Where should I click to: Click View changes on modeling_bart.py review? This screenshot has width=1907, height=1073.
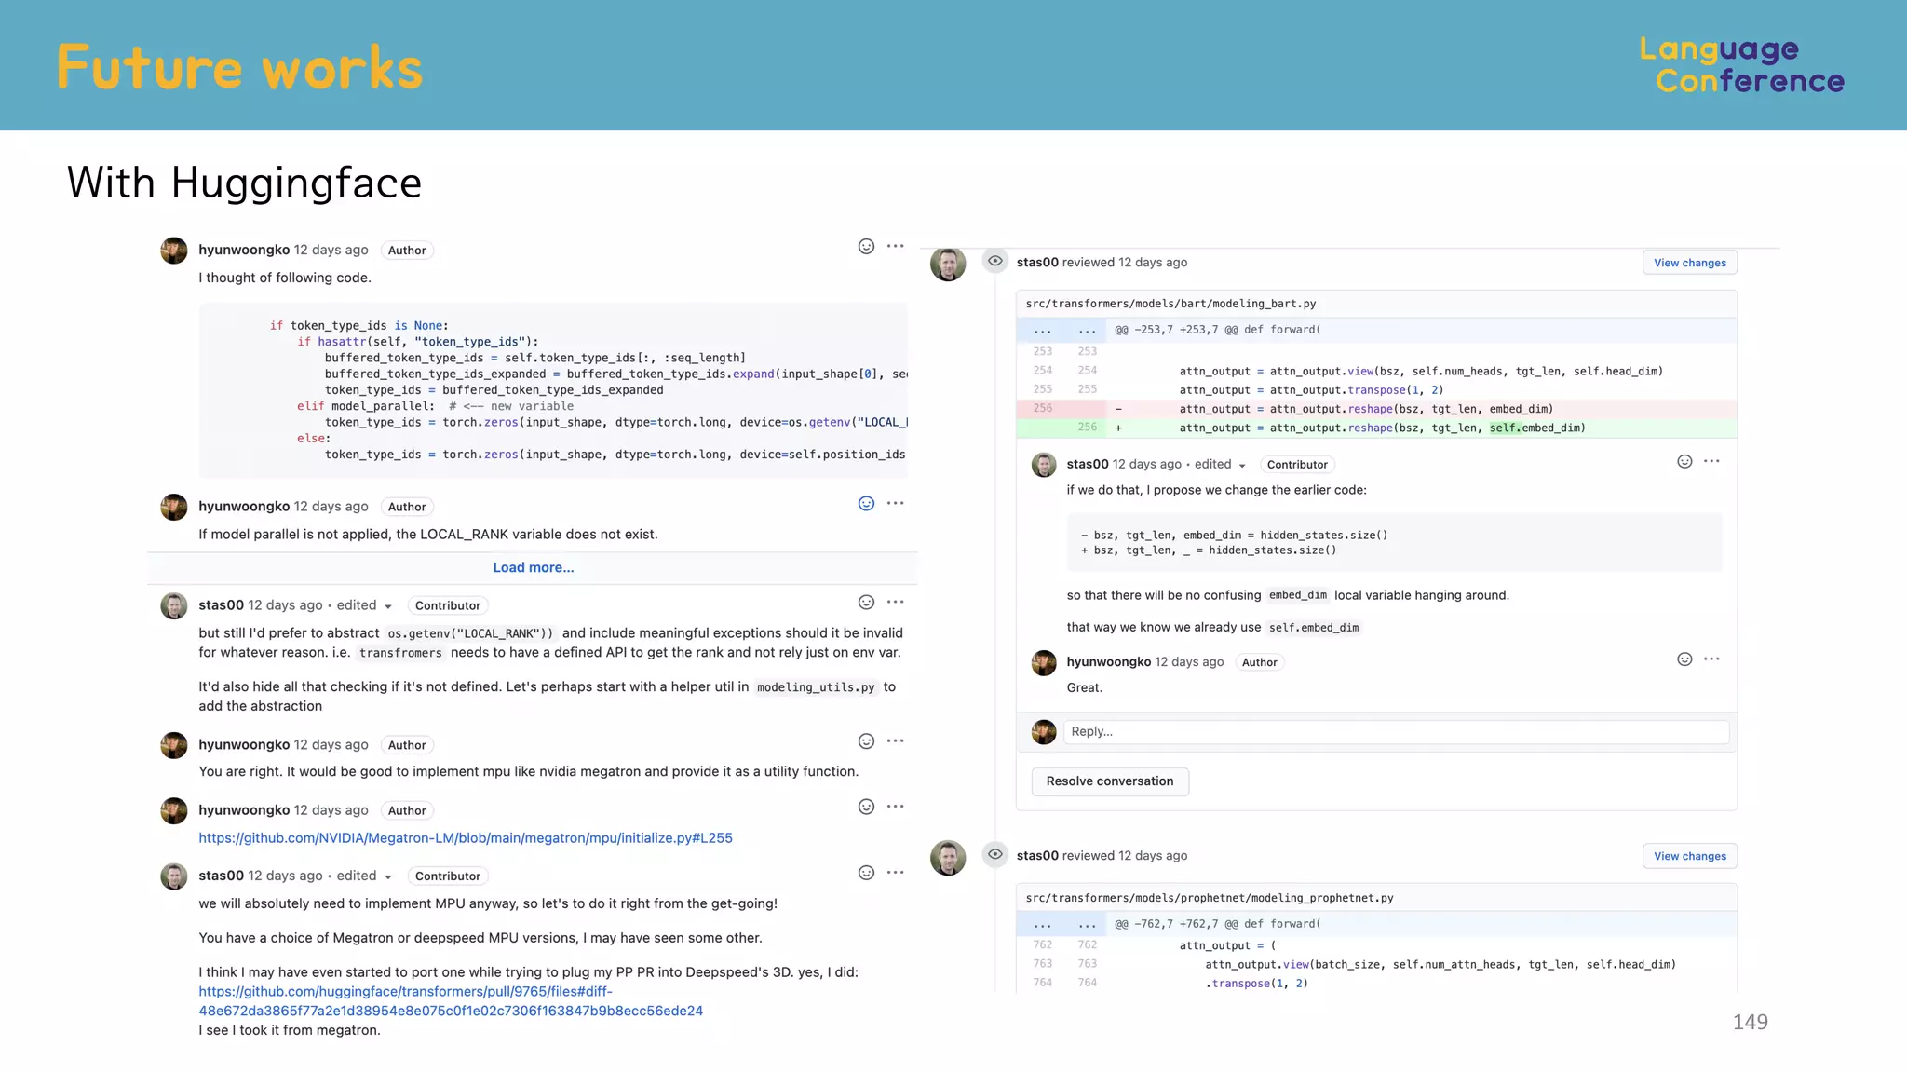coord(1689,263)
